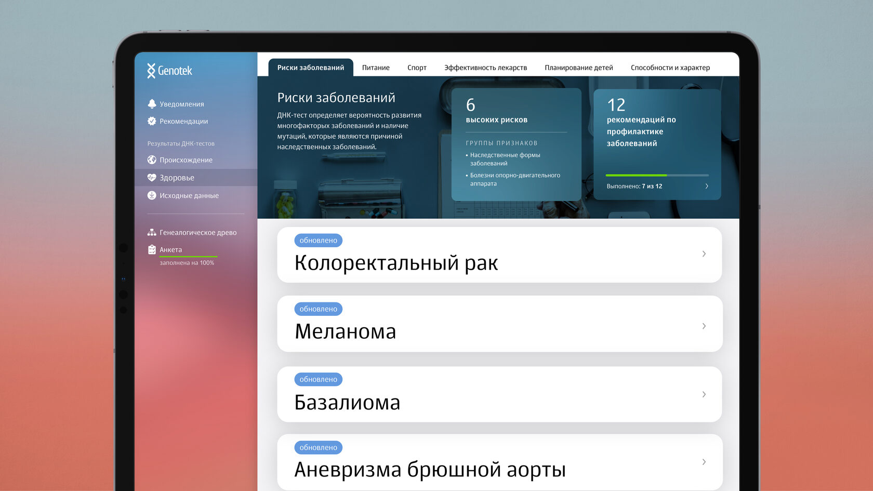Image resolution: width=873 pixels, height=491 pixels.
Task: Click the Здоровье heart icon
Action: pyautogui.click(x=152, y=178)
